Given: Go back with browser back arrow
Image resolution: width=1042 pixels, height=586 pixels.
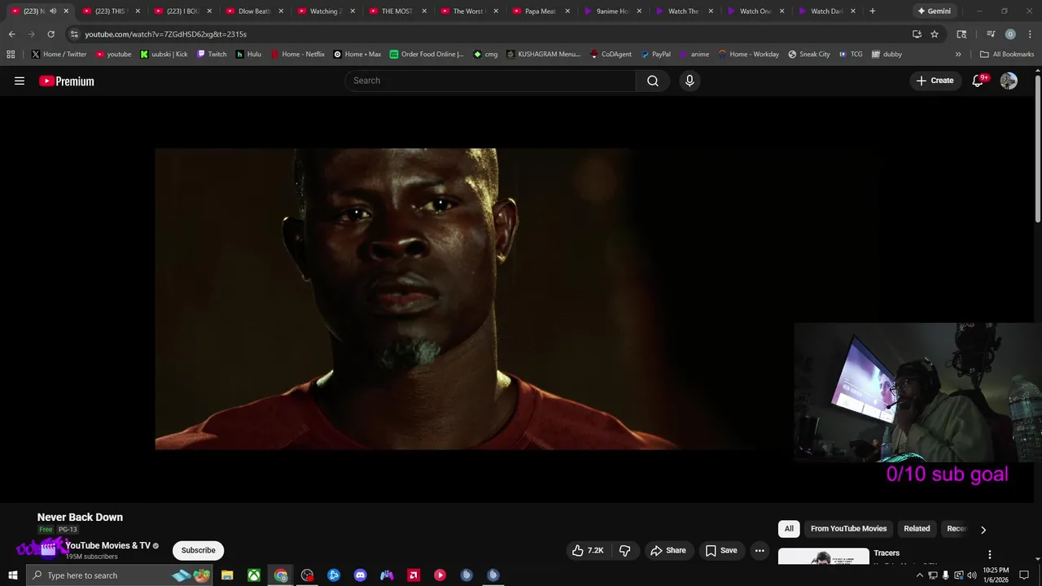Looking at the screenshot, I should (11, 34).
